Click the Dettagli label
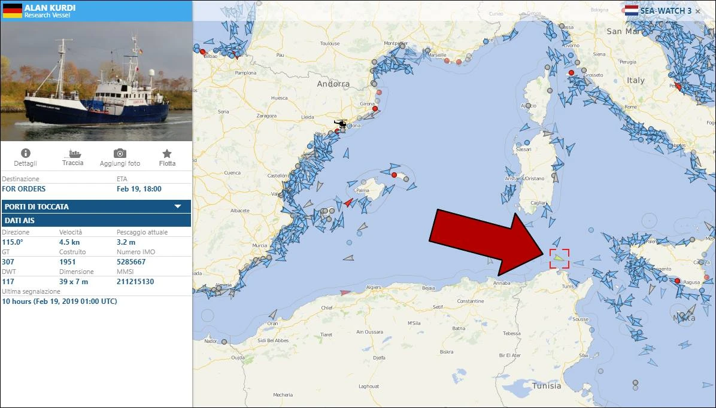This screenshot has width=716, height=408. tap(26, 163)
